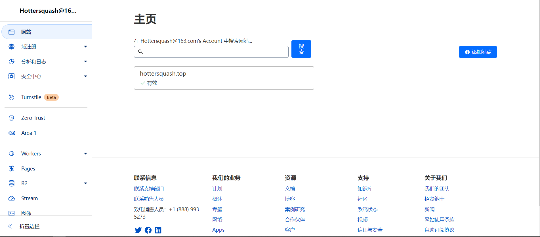Image resolution: width=540 pixels, height=237 pixels.
Task: Open 联系支持部门 link
Action: pyautogui.click(x=149, y=189)
